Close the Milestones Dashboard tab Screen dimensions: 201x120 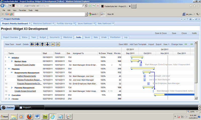53,23
